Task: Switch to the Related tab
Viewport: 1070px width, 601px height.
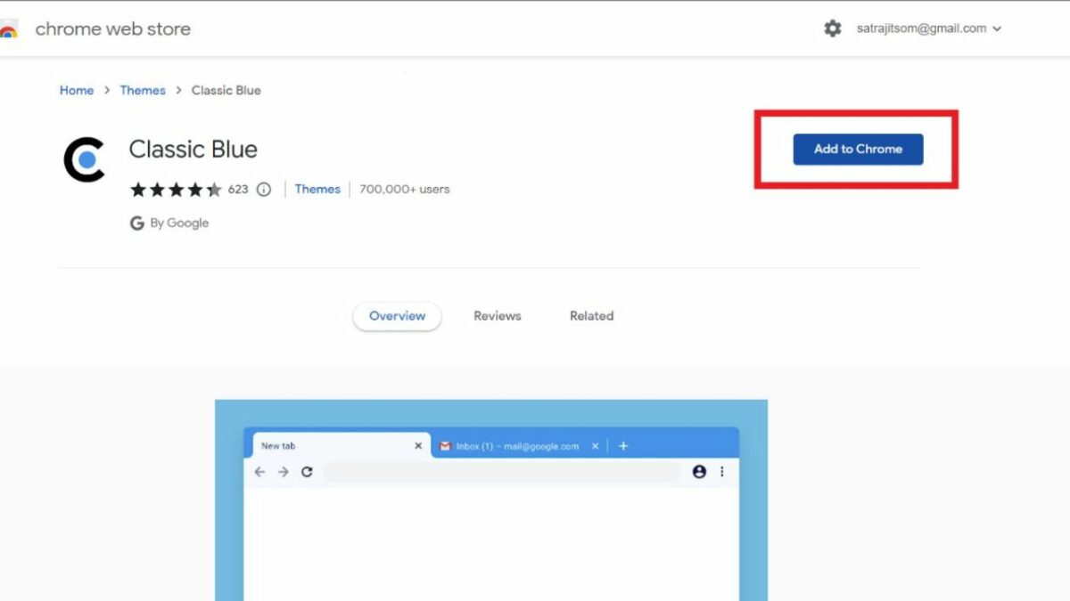Action: click(591, 315)
